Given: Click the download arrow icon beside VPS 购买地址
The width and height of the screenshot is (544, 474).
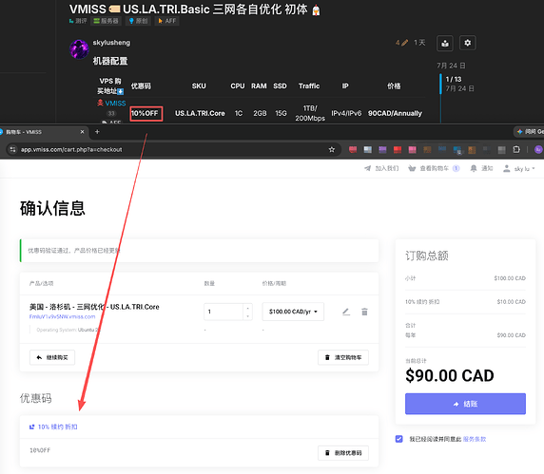Looking at the screenshot, I should click(120, 91).
